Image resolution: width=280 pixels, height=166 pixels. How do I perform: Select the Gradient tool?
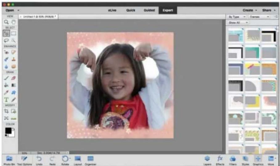pyautogui.click(x=14, y=85)
